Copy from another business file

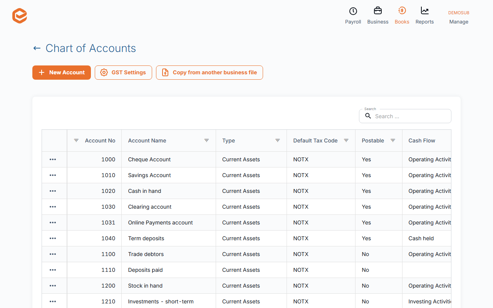click(x=210, y=72)
